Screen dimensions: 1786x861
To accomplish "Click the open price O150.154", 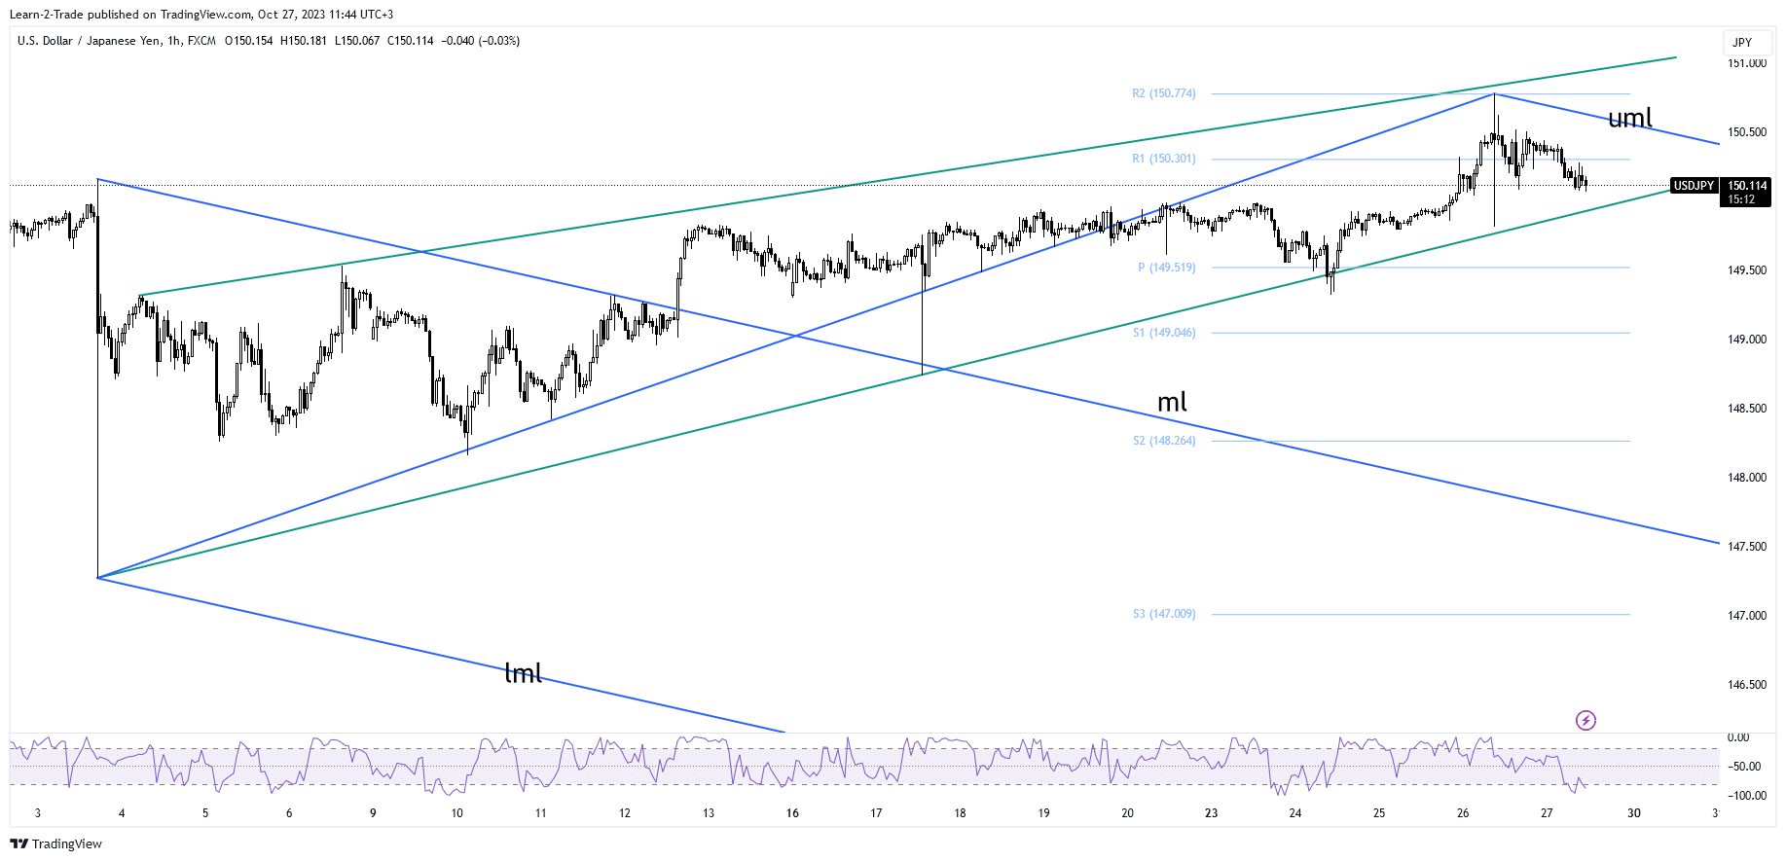I will tap(249, 41).
